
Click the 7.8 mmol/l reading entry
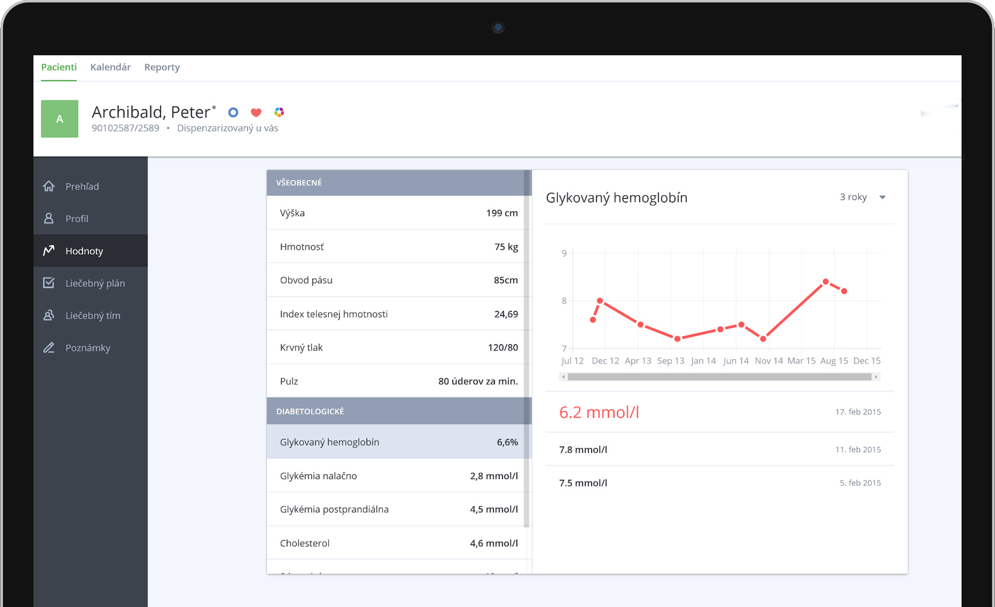tap(719, 450)
